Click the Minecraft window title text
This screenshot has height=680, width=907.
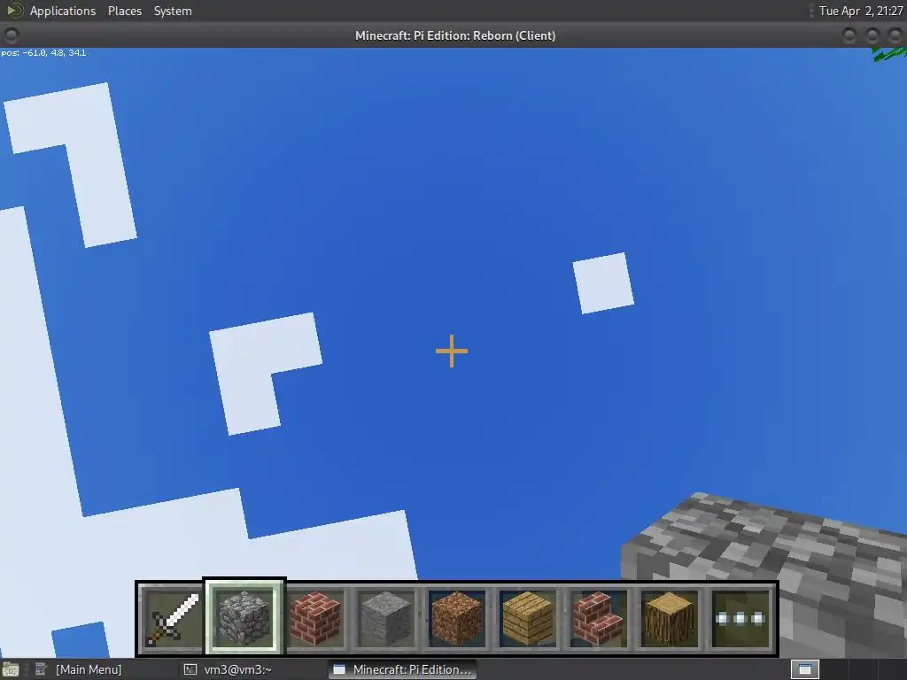(x=455, y=35)
